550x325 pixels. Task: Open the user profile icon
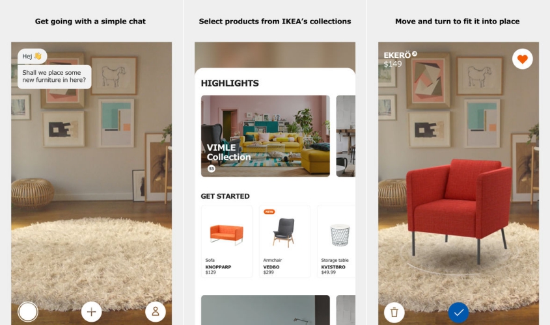click(x=156, y=312)
